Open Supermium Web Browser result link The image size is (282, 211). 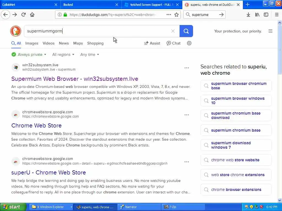pyautogui.click(x=75, y=79)
